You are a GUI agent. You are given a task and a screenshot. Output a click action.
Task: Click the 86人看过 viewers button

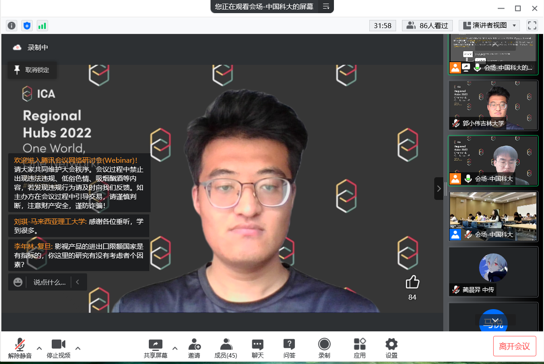pos(427,25)
